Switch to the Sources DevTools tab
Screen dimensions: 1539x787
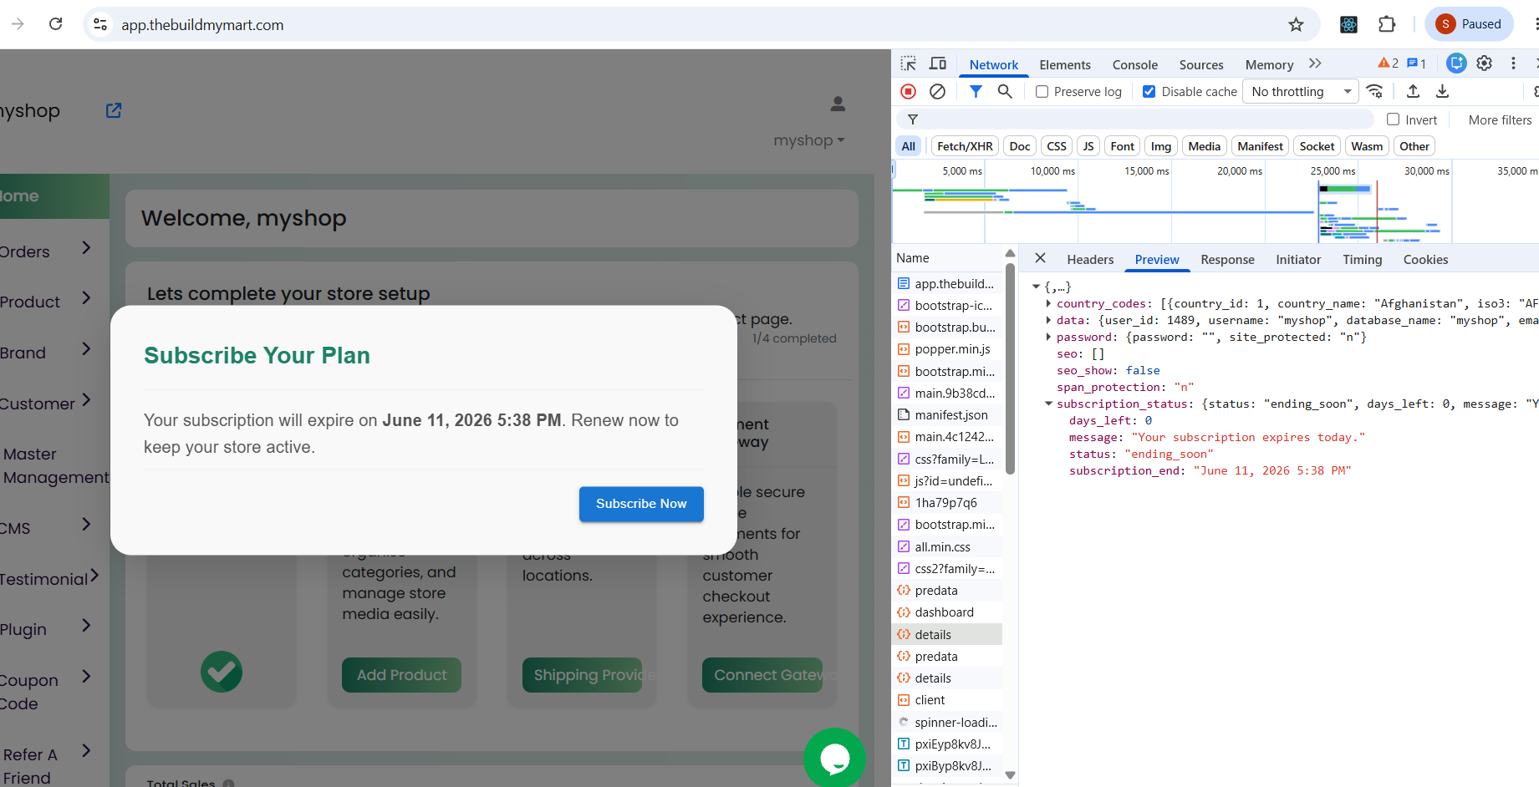click(1201, 64)
